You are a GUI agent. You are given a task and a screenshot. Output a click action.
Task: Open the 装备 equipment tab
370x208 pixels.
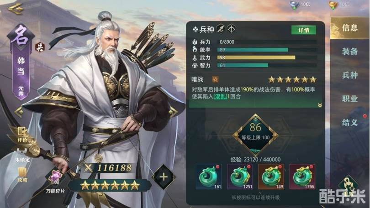pyautogui.click(x=350, y=52)
